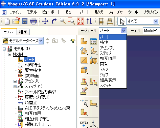This screenshot has width=160, height=128.
Task: Open the モジュール dropdown arrow
Action: coord(123,31)
